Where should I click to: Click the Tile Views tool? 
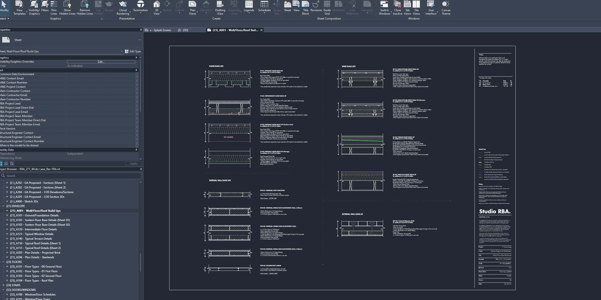[x=416, y=8]
